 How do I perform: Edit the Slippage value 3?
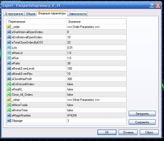click(96, 121)
